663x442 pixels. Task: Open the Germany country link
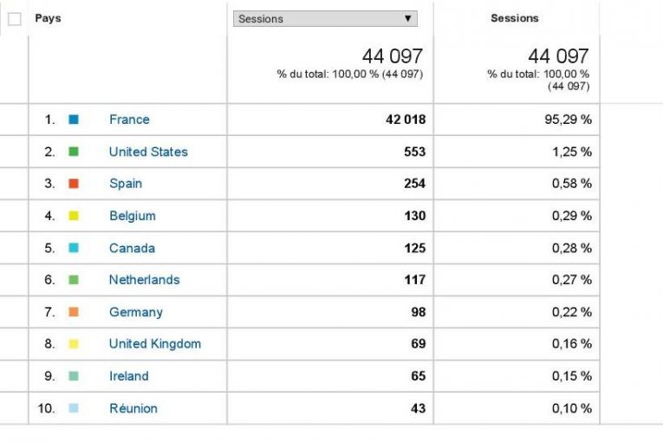[135, 312]
